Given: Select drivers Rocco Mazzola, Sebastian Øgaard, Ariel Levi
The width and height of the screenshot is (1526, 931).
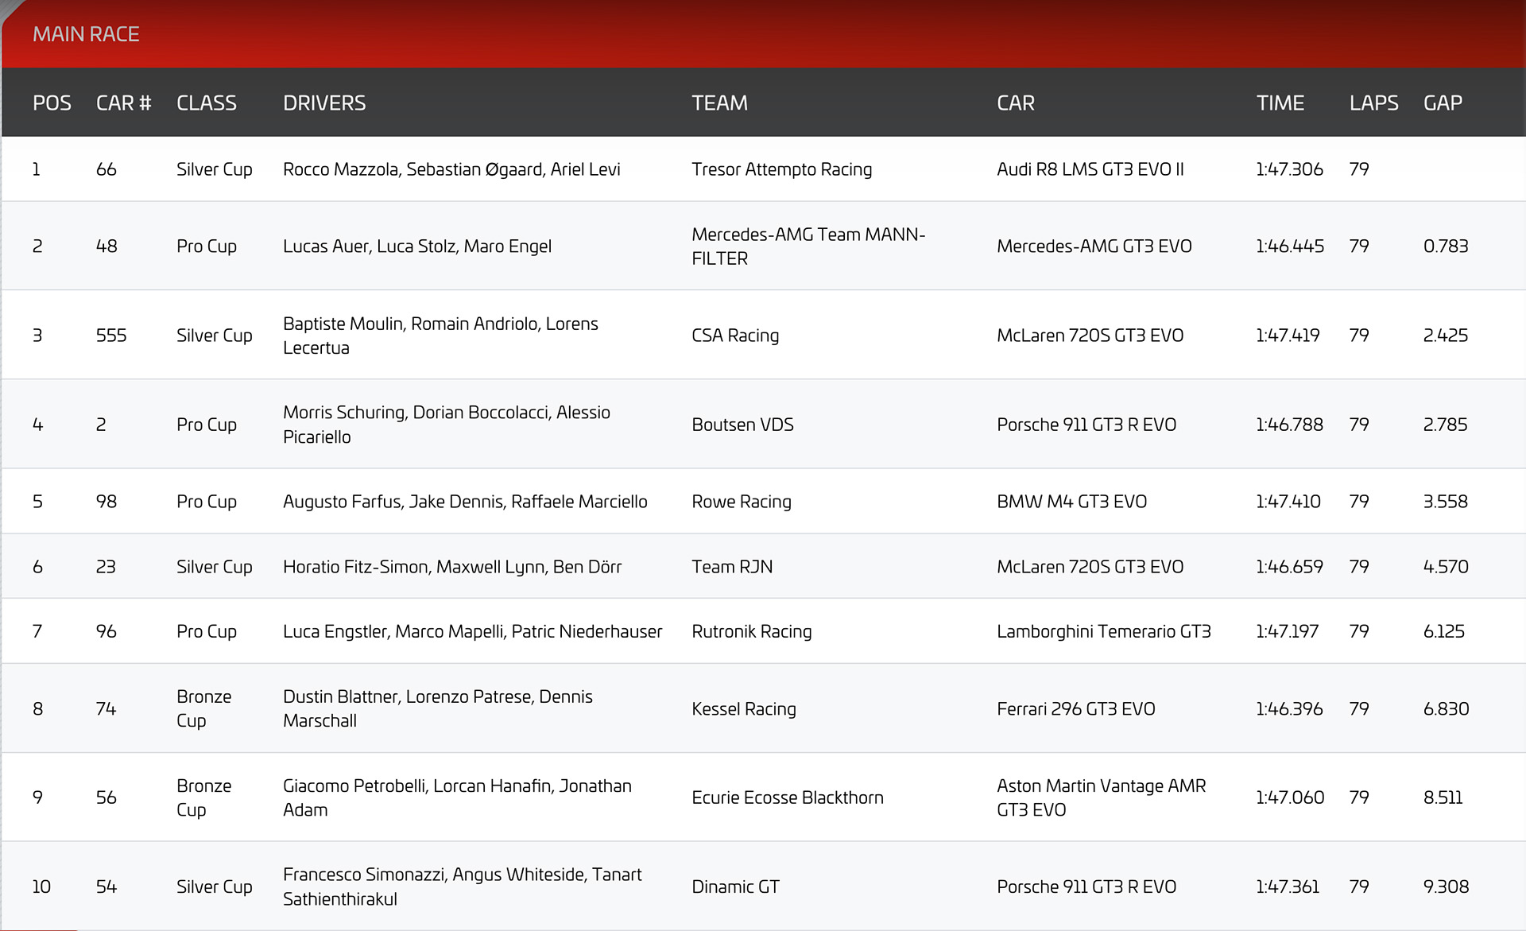Looking at the screenshot, I should point(451,169).
